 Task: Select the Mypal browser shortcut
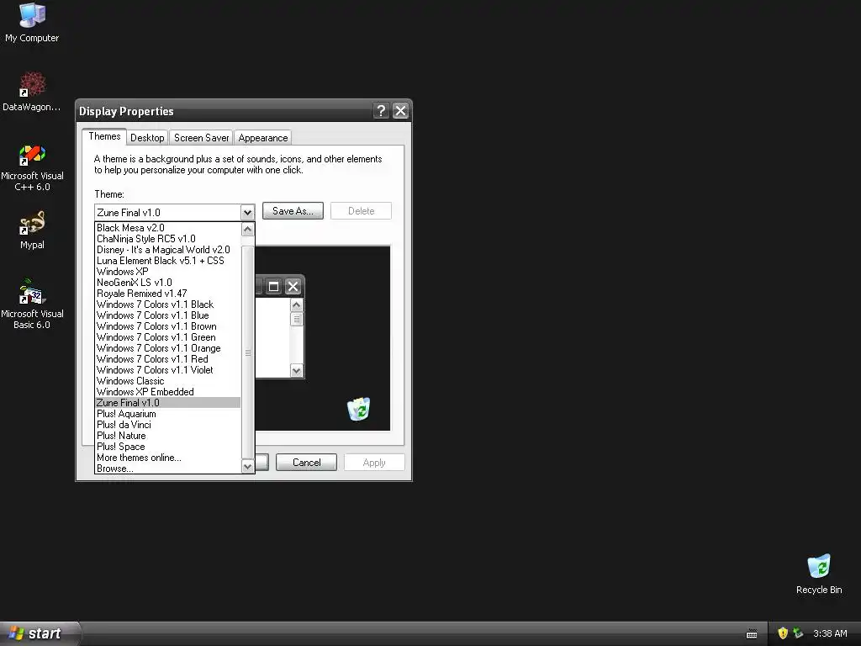tap(32, 230)
